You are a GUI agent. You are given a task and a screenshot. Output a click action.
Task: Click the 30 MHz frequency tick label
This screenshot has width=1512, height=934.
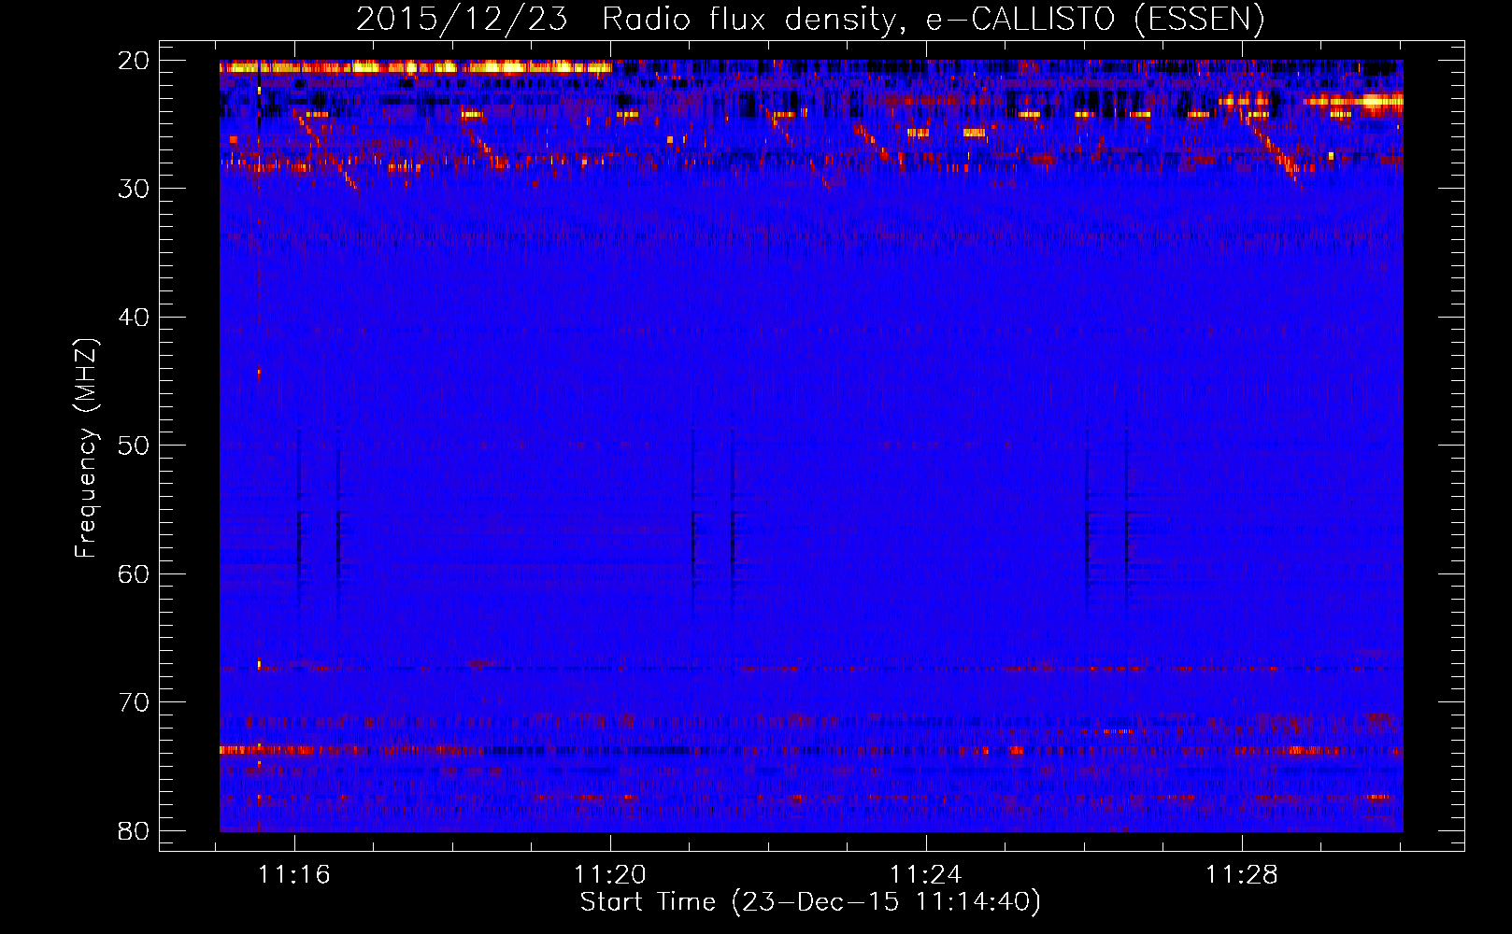point(135,189)
